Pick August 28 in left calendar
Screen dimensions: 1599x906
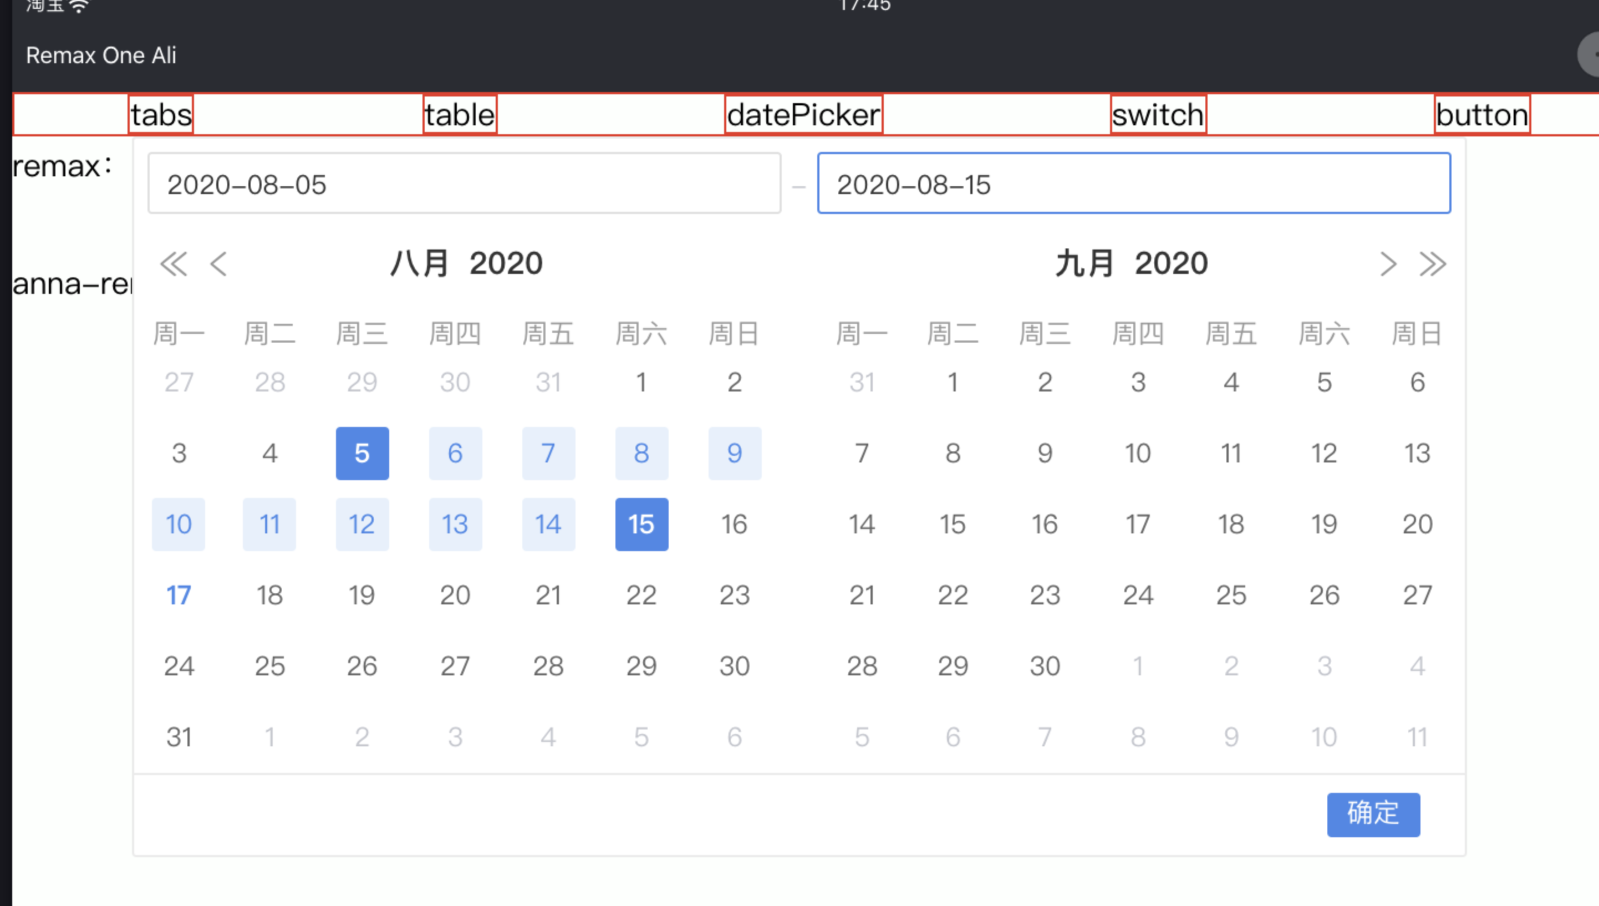click(548, 666)
